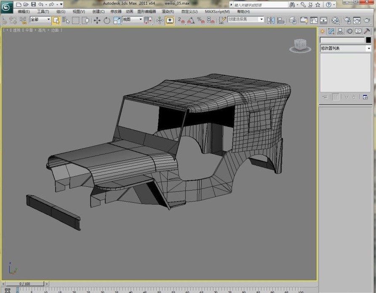The width and height of the screenshot is (376, 293).
Task: Open Select by Name list tool
Action: [x=66, y=20]
